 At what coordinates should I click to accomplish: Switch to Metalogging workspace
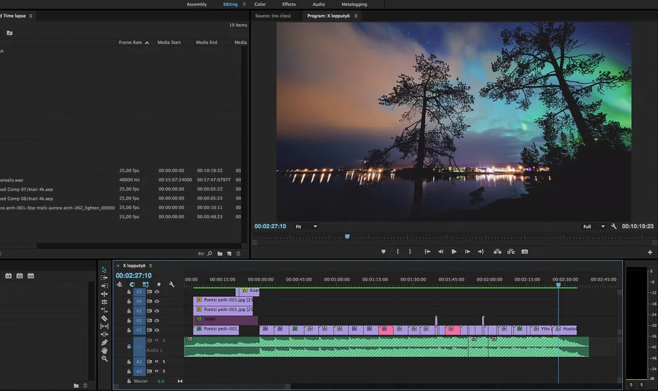pos(354,4)
